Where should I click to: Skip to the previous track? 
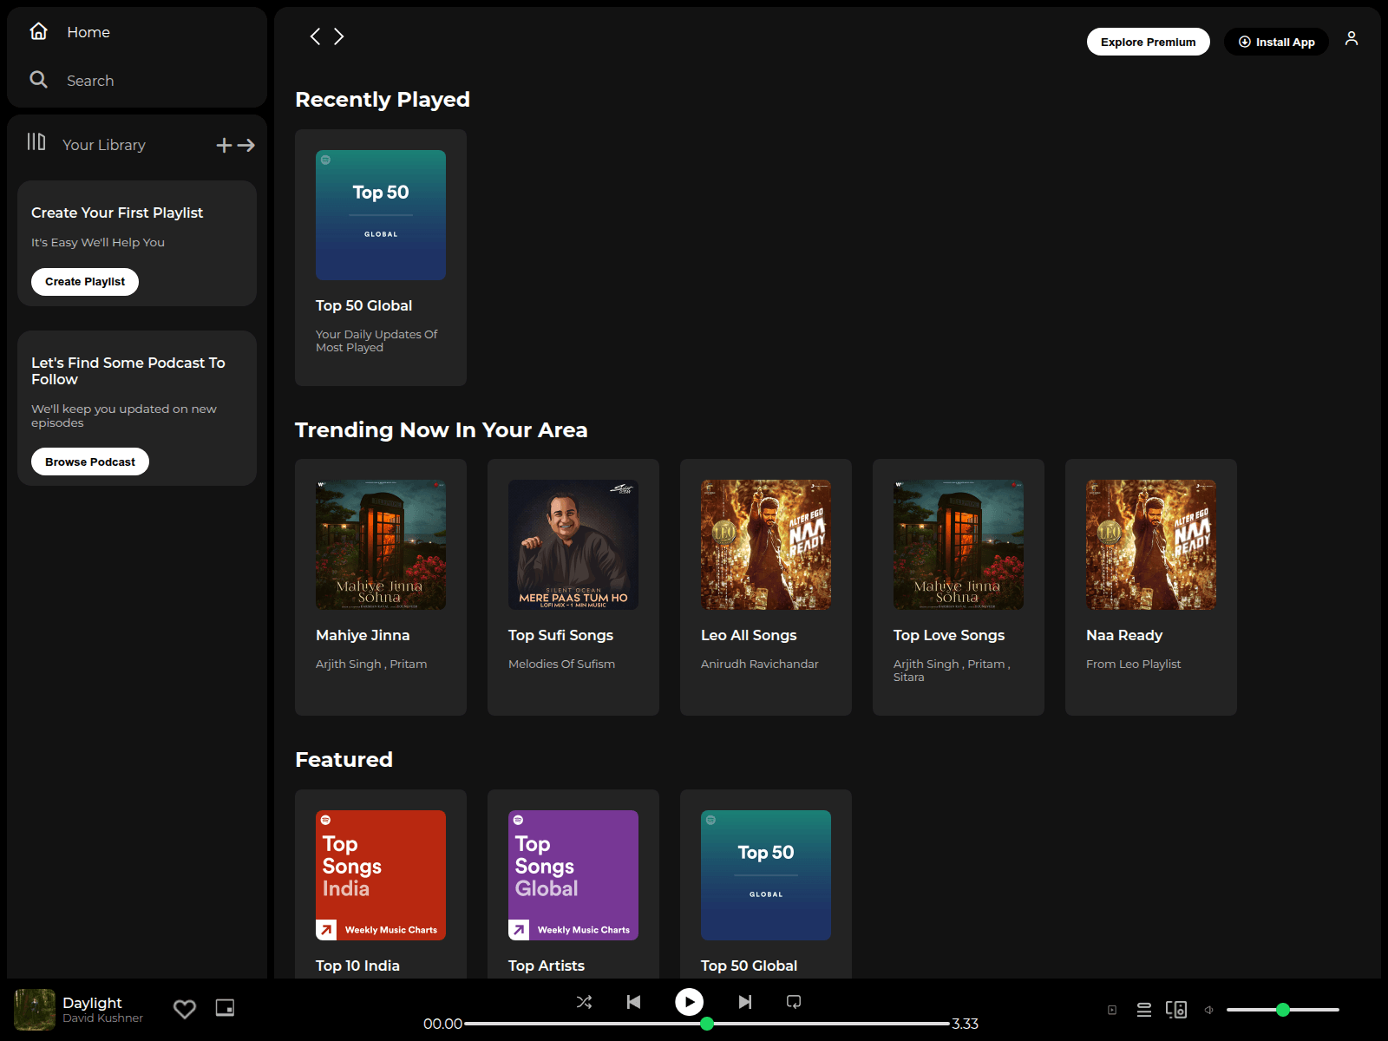coord(634,1002)
